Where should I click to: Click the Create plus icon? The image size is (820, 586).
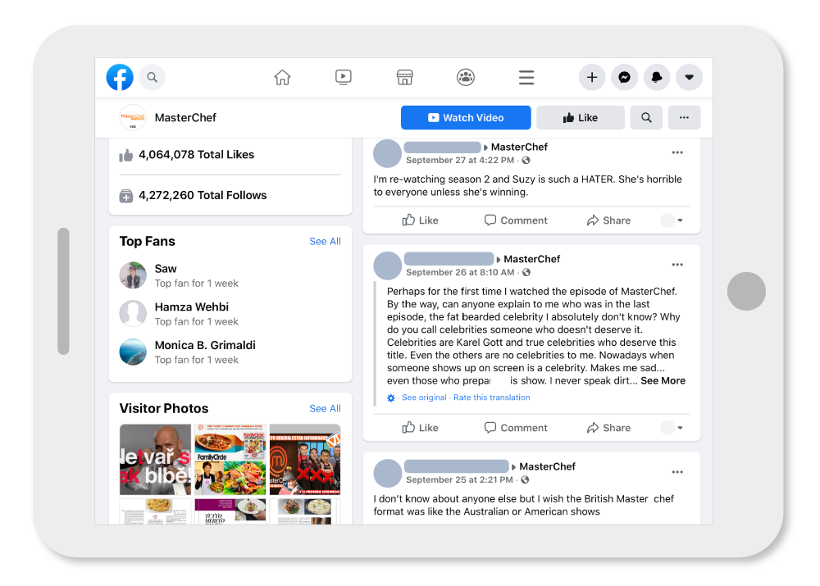592,76
